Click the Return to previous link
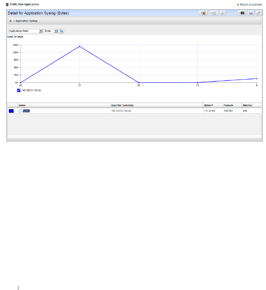 (251, 4)
